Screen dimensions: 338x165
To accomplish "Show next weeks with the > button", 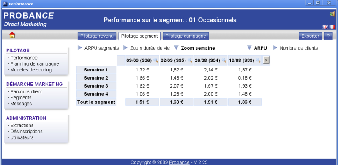I will [x=267, y=60].
